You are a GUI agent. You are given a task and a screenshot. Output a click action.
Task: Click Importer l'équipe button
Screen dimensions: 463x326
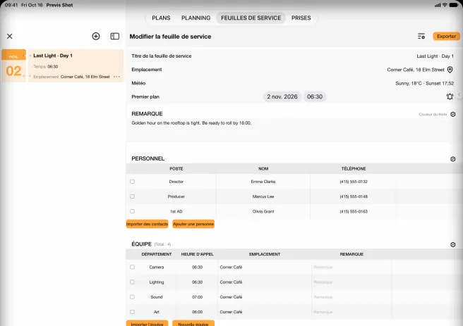click(147, 323)
